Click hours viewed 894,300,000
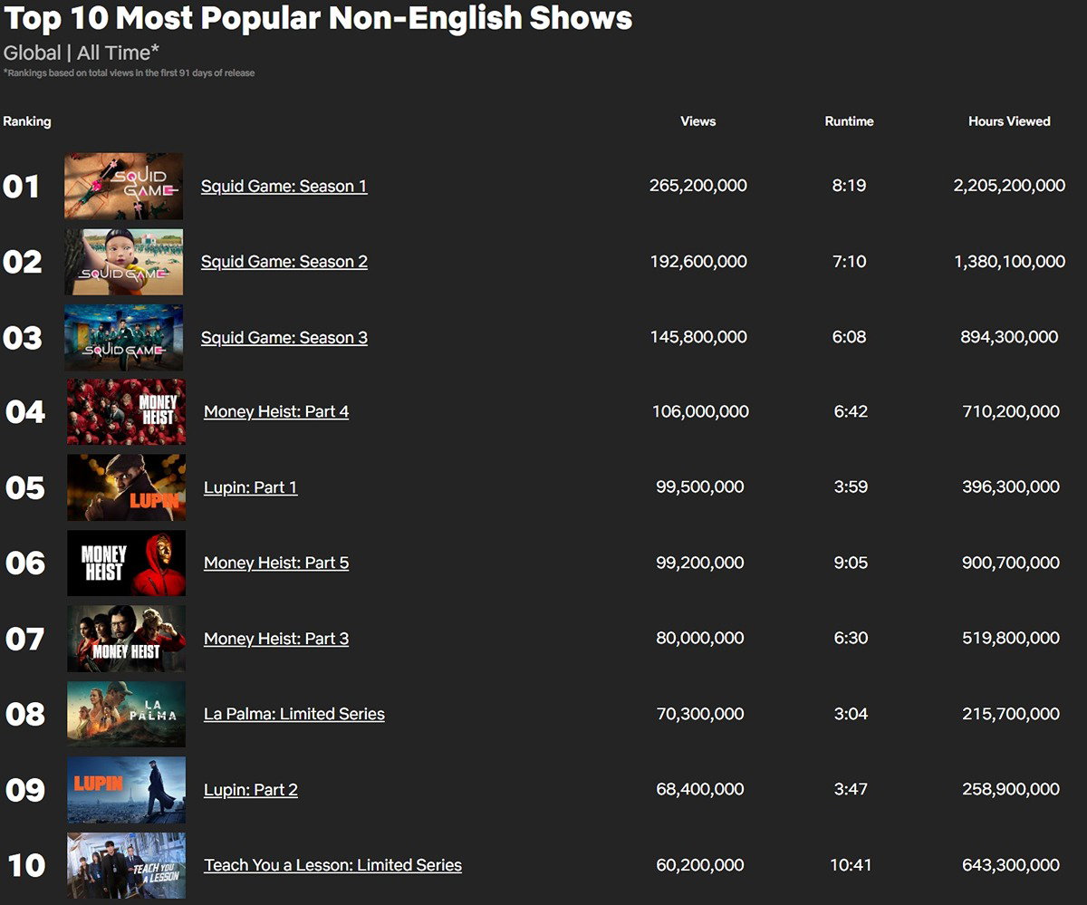This screenshot has width=1087, height=905. (1010, 337)
